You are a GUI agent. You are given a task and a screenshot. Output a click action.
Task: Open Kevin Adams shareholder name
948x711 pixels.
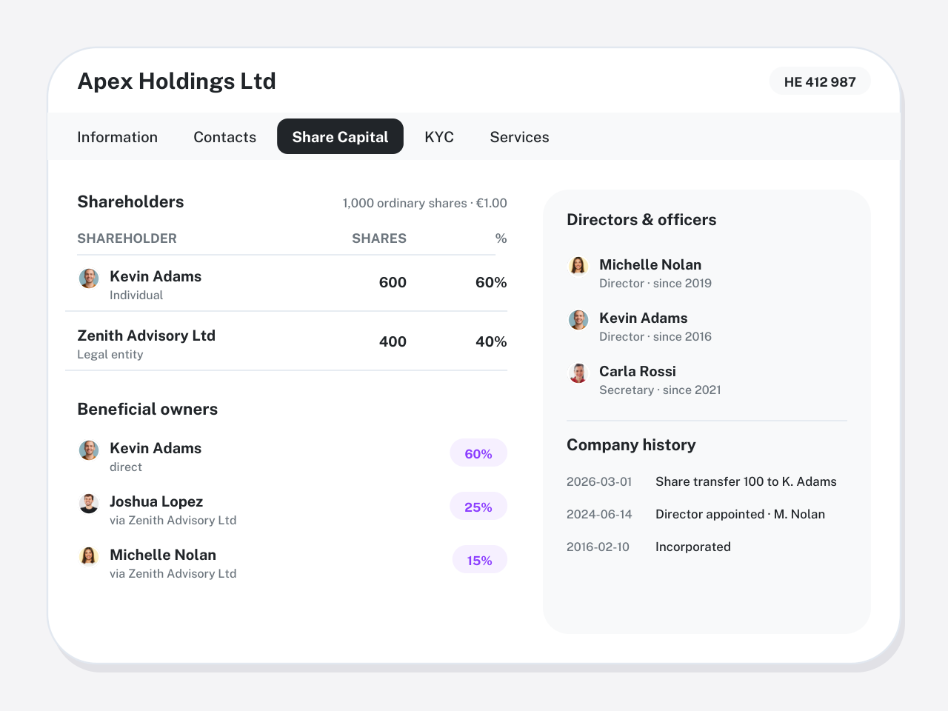[156, 276]
